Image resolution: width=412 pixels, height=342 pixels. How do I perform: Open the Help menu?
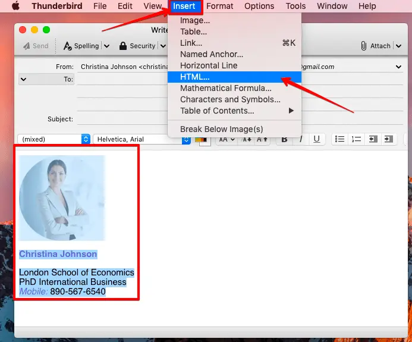click(367, 6)
